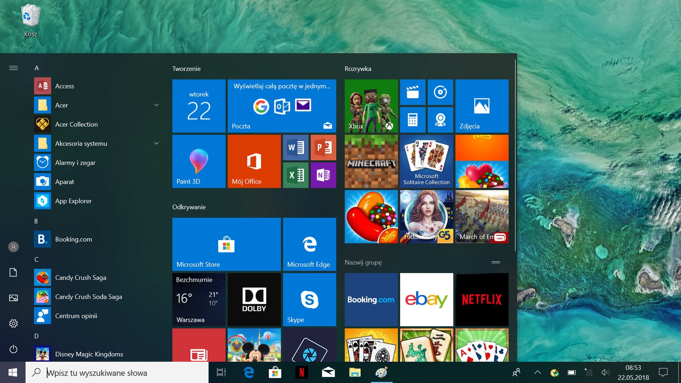Launch Skype tile

310,300
